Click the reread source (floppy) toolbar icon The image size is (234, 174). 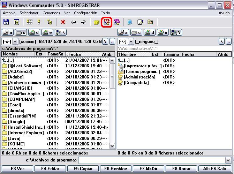[x=6, y=22]
